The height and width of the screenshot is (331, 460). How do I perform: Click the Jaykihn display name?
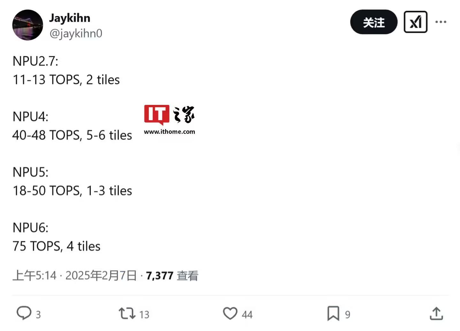pos(70,18)
